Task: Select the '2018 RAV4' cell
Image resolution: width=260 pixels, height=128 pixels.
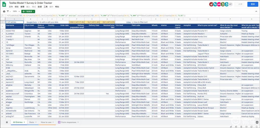Action: [x=208, y=65]
